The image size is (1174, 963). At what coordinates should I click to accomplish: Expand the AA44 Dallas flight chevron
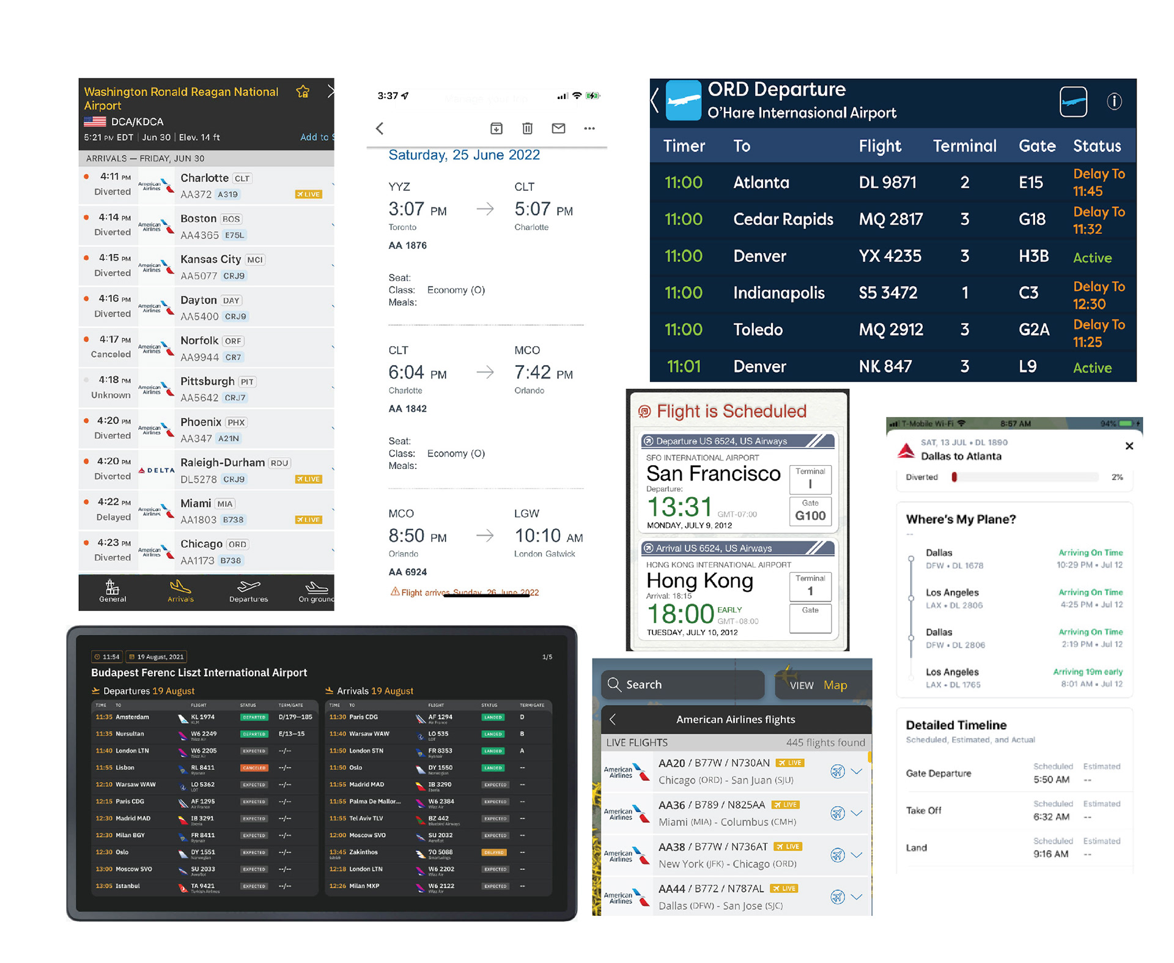857,897
